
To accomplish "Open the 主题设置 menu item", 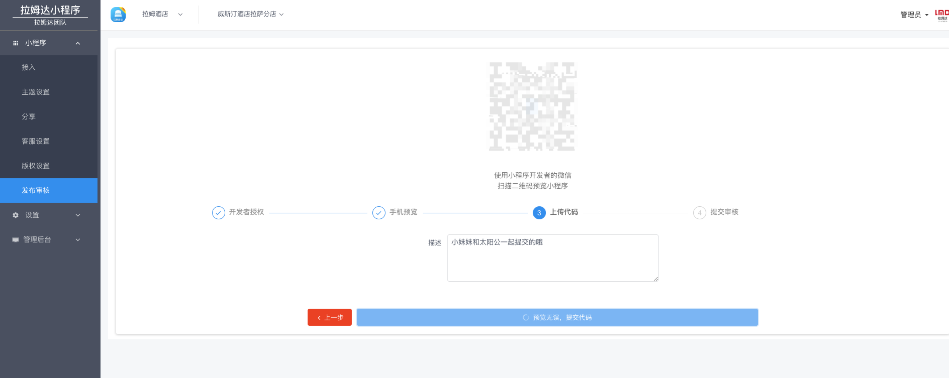I will (x=49, y=92).
